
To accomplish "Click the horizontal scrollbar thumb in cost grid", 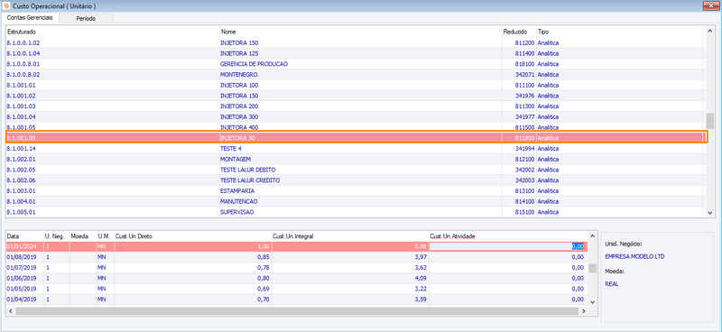I will pyautogui.click(x=297, y=311).
